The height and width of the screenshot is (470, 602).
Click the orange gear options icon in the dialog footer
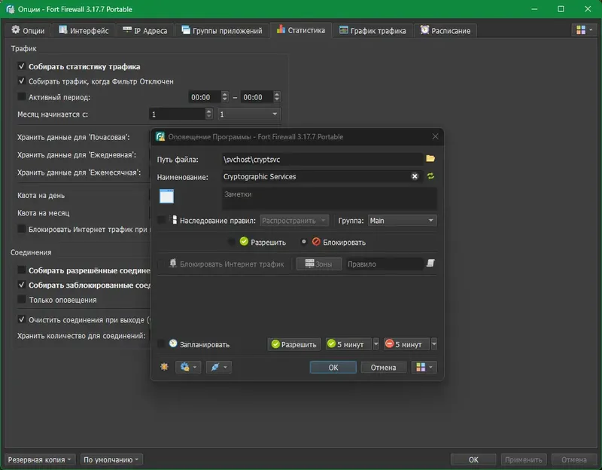[164, 367]
